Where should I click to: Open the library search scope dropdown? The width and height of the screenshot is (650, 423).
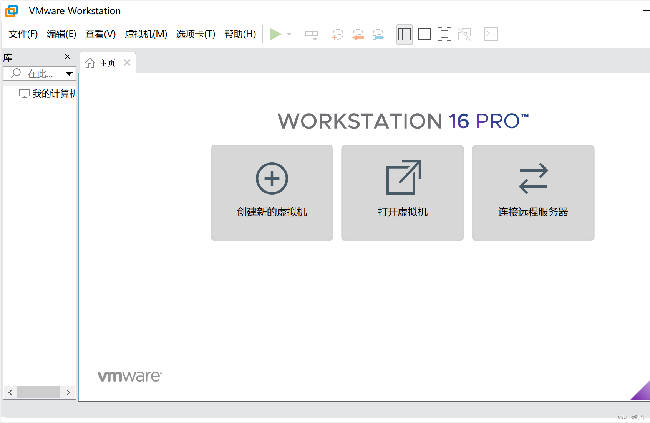pos(69,73)
